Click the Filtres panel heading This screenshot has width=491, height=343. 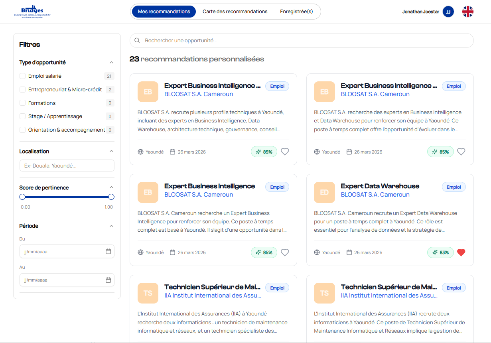pyautogui.click(x=30, y=45)
